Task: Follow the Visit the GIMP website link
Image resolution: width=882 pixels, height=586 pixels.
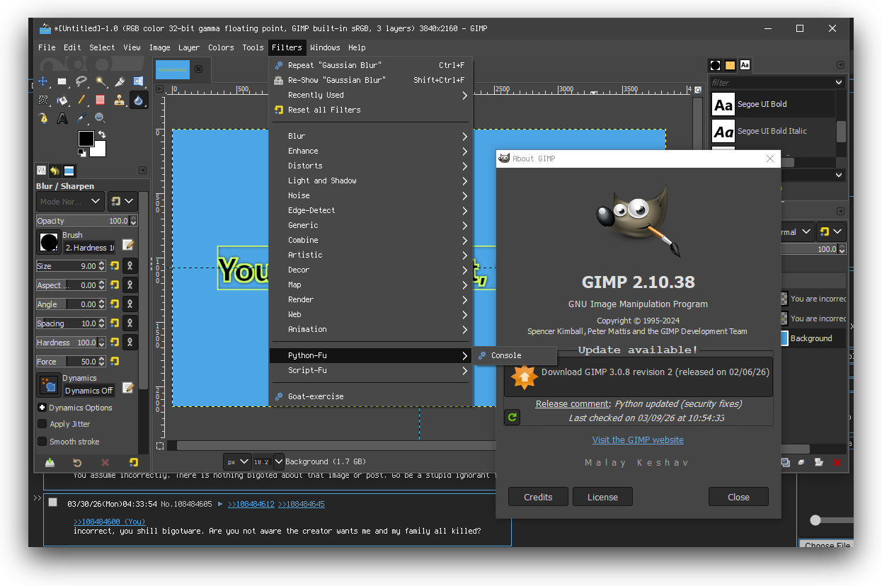Action: coord(638,439)
